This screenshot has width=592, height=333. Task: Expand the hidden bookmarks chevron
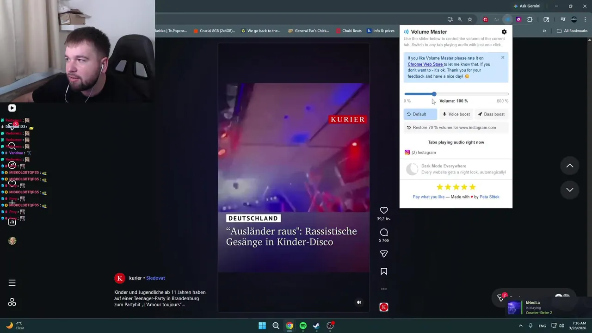[544, 31]
